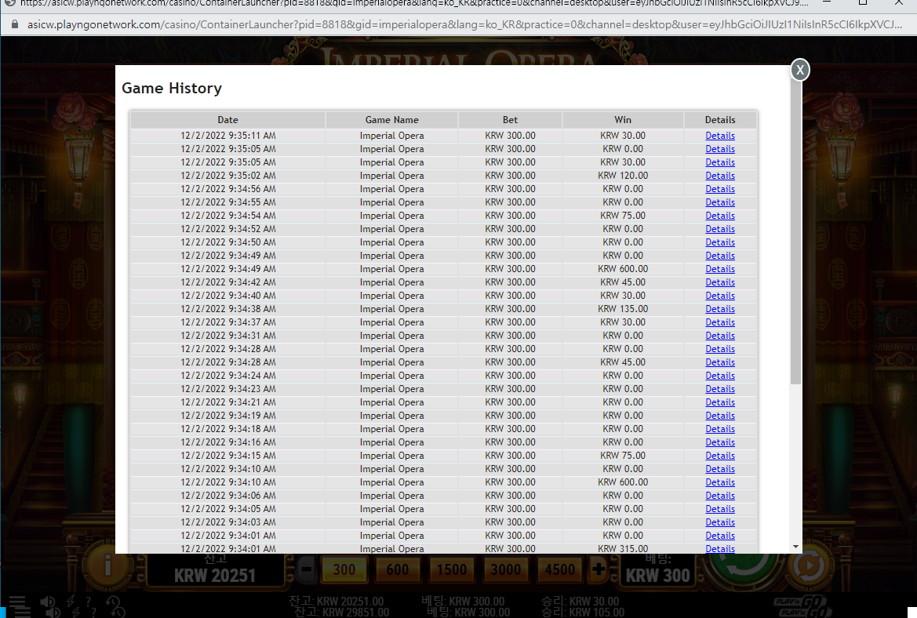The width and height of the screenshot is (917, 618).
Task: Open Details for the 9:34:31 AM row
Action: click(x=720, y=336)
